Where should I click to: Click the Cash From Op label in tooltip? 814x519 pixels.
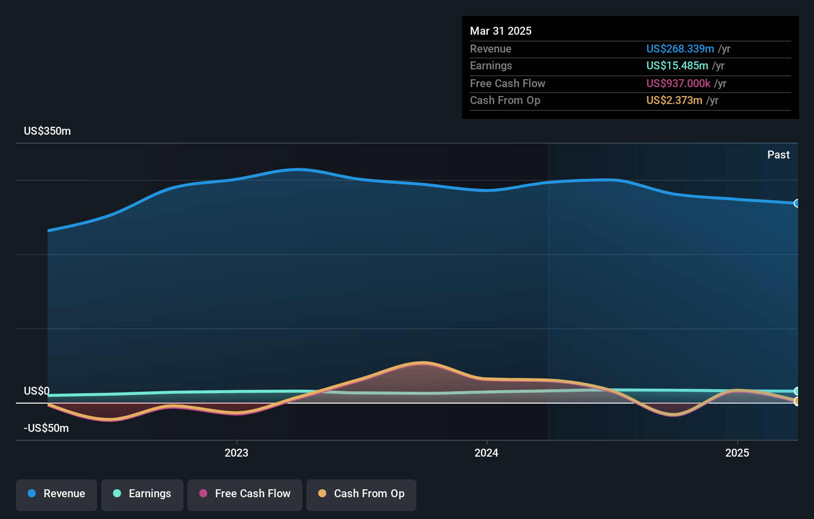[x=505, y=101]
